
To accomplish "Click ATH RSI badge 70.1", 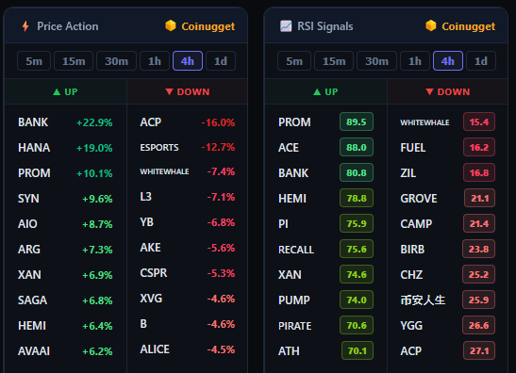I will [358, 350].
